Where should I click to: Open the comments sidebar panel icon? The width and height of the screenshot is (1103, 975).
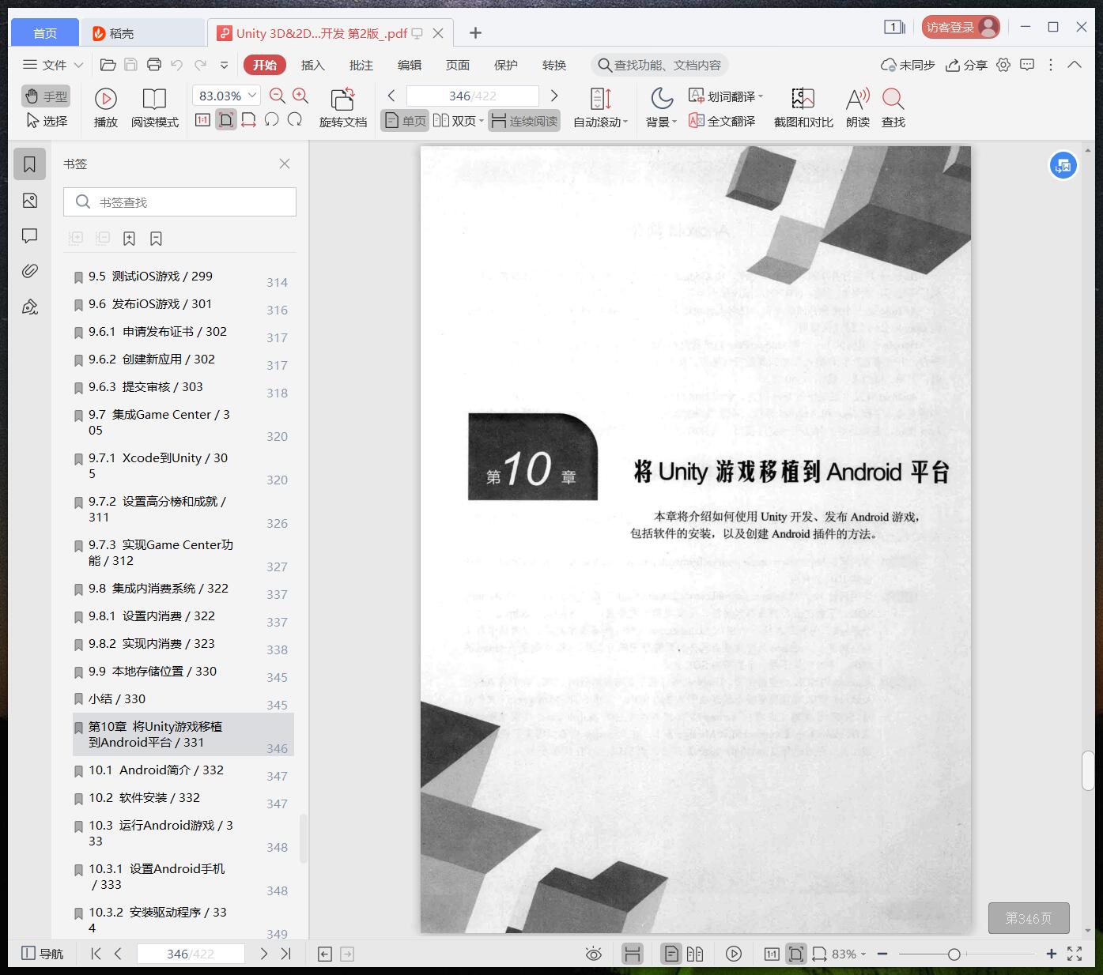click(30, 235)
